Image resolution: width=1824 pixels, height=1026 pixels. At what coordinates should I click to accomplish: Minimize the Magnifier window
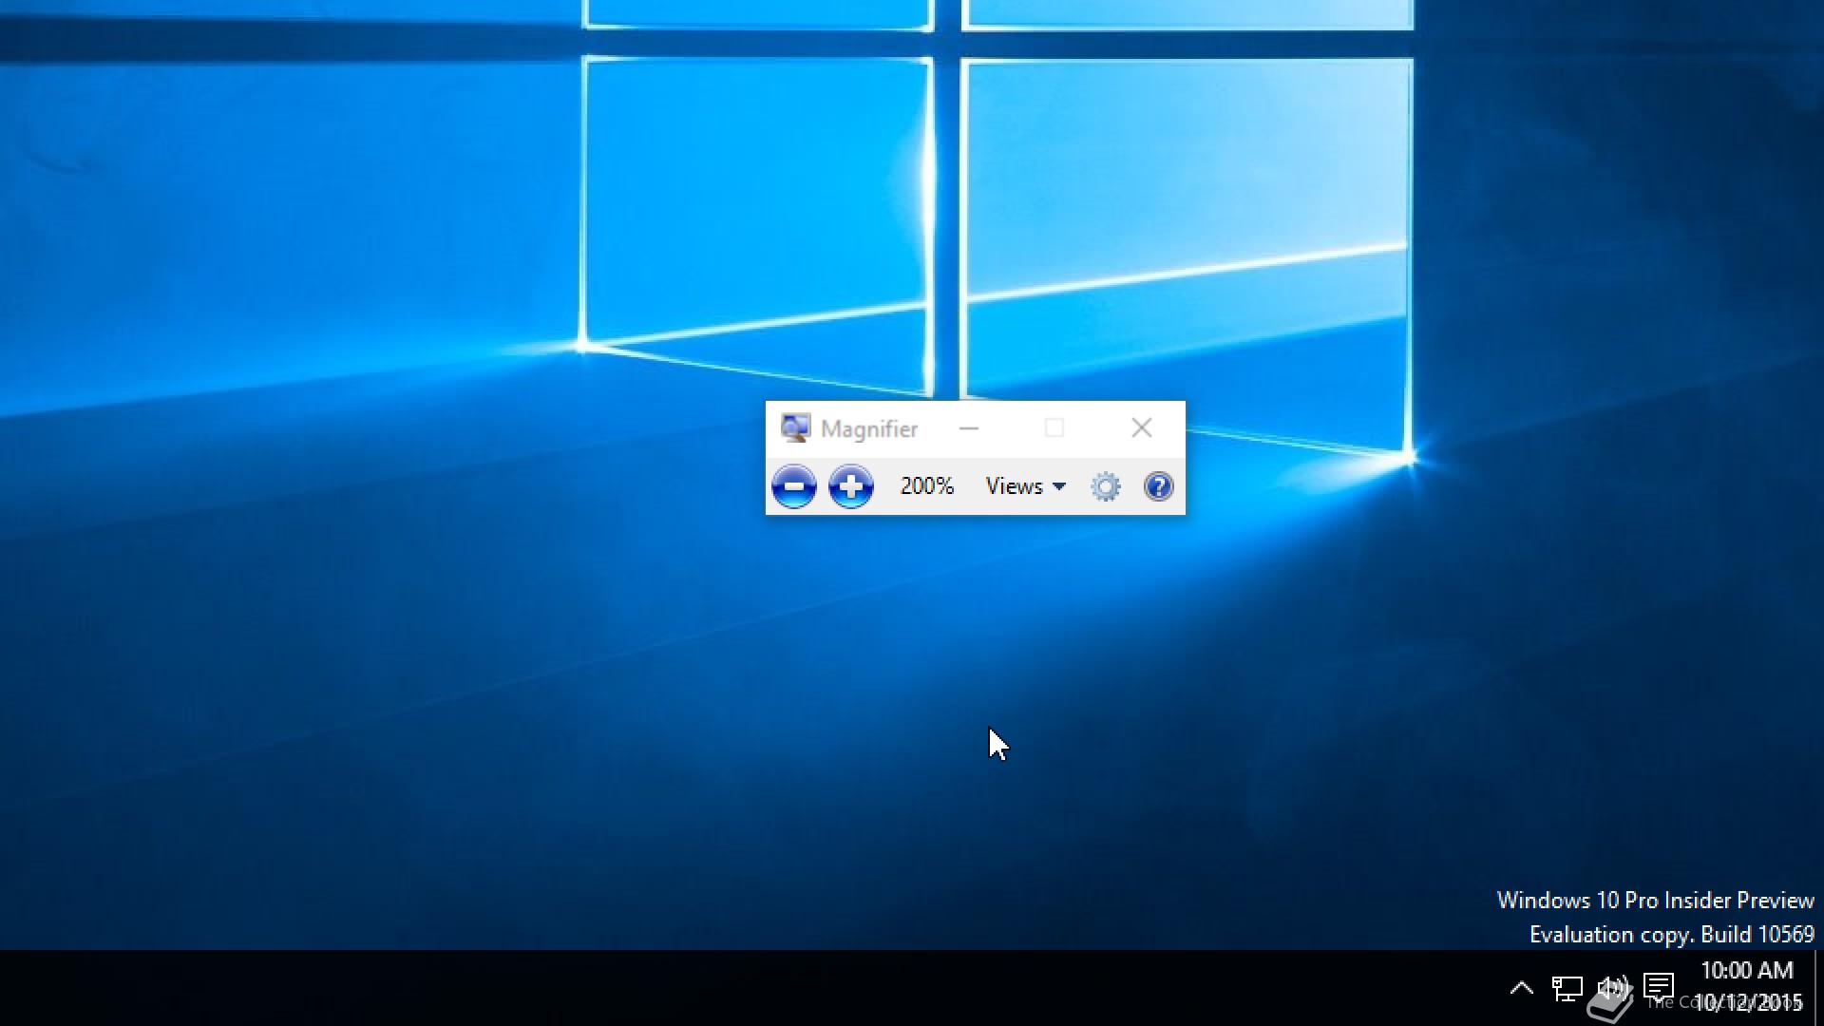coord(968,428)
